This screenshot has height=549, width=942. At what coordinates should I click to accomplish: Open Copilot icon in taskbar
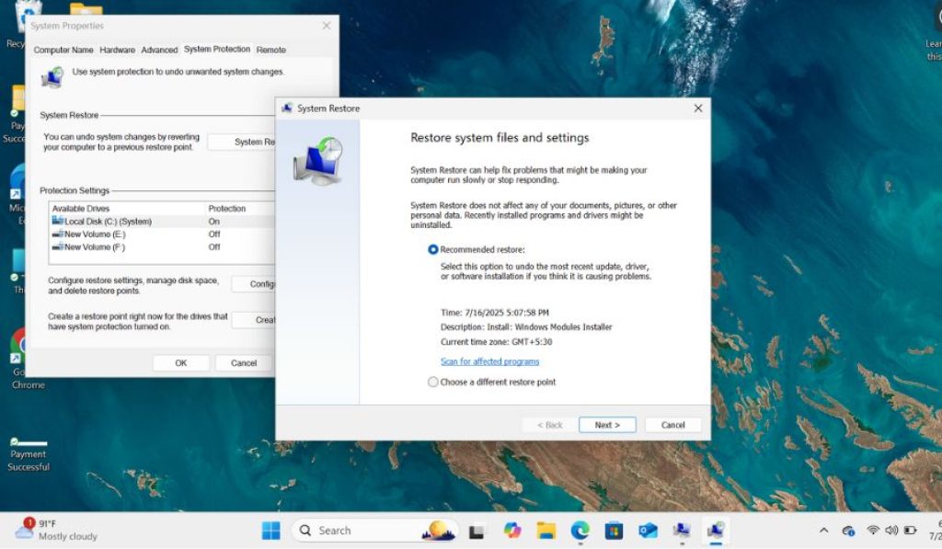click(512, 531)
